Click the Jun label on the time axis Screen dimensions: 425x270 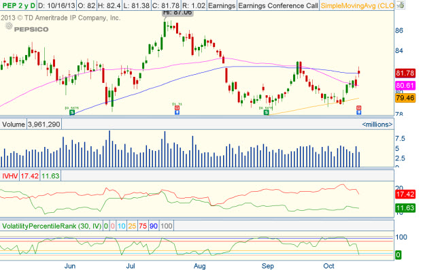click(x=70, y=266)
